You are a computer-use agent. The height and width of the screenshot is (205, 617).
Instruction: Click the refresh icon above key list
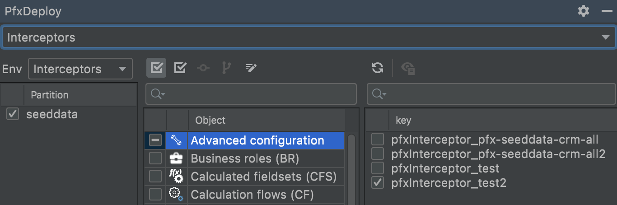click(378, 68)
